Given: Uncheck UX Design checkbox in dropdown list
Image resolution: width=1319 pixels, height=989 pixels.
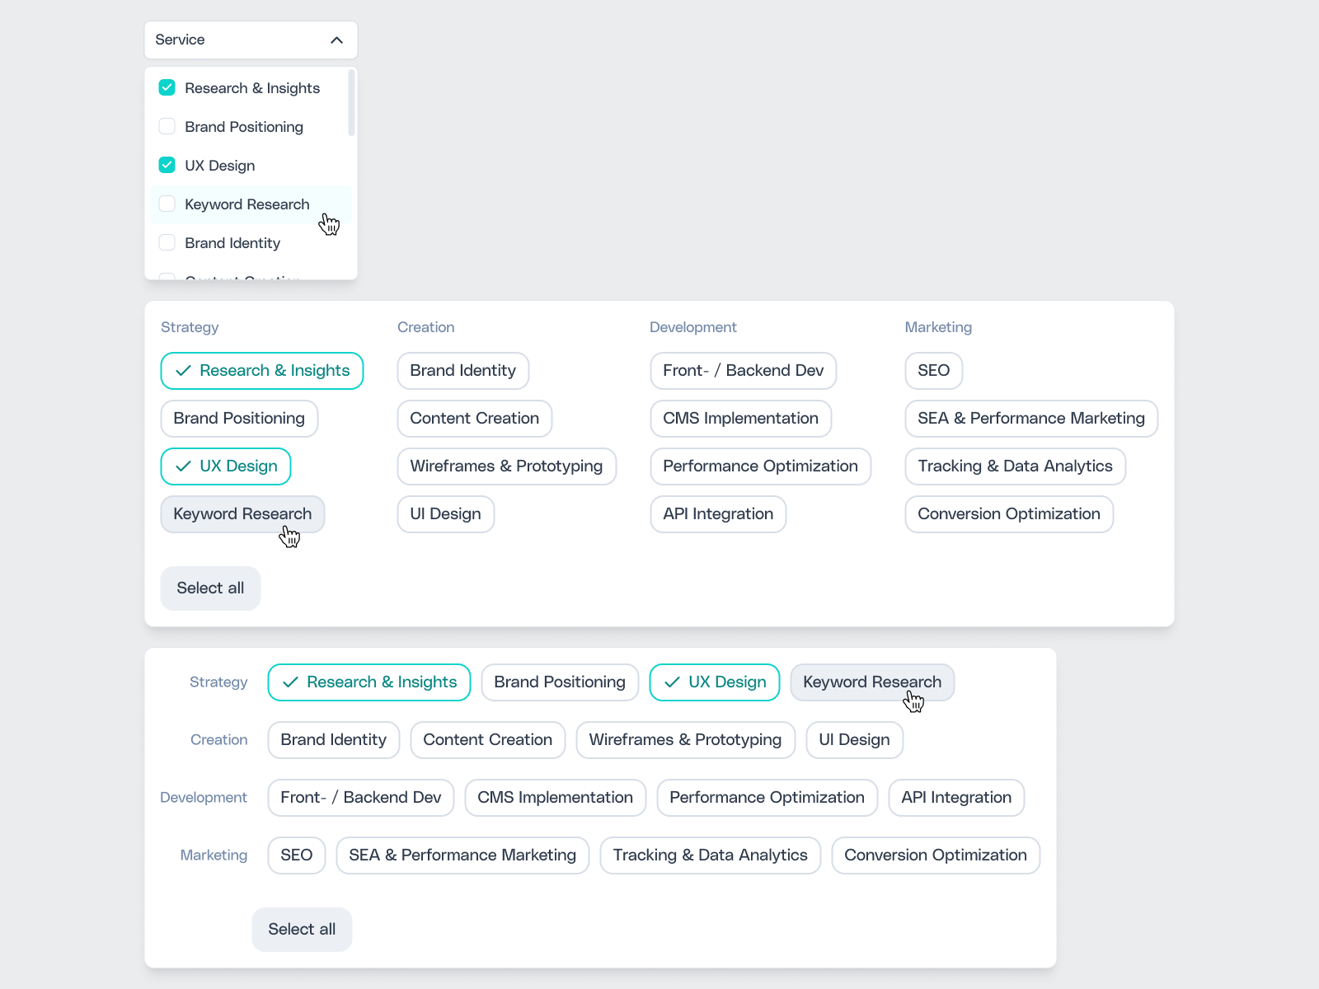Looking at the screenshot, I should click(x=167, y=165).
